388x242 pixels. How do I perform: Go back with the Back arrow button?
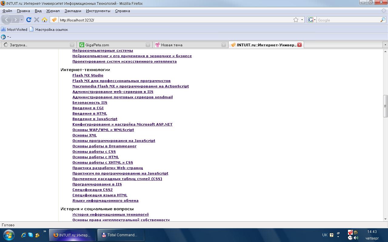[x=7, y=20]
